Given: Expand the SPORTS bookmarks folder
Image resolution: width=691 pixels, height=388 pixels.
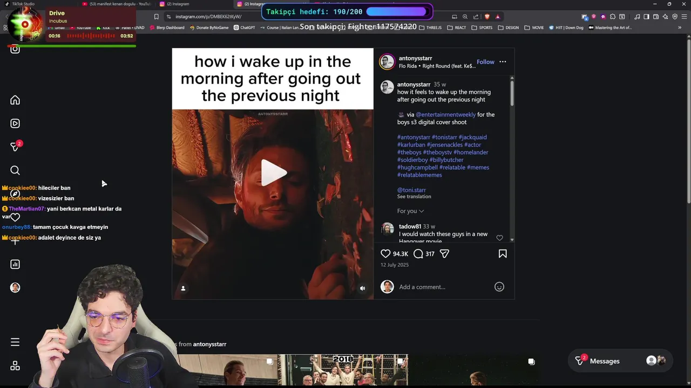Looking at the screenshot, I should coord(482,27).
